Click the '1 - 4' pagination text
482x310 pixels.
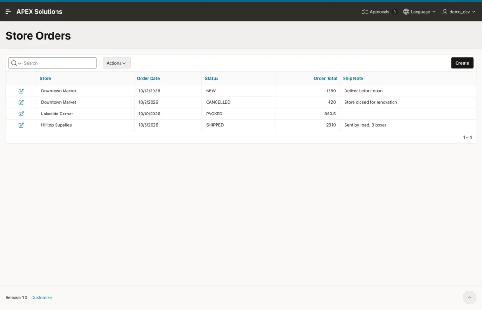467,137
